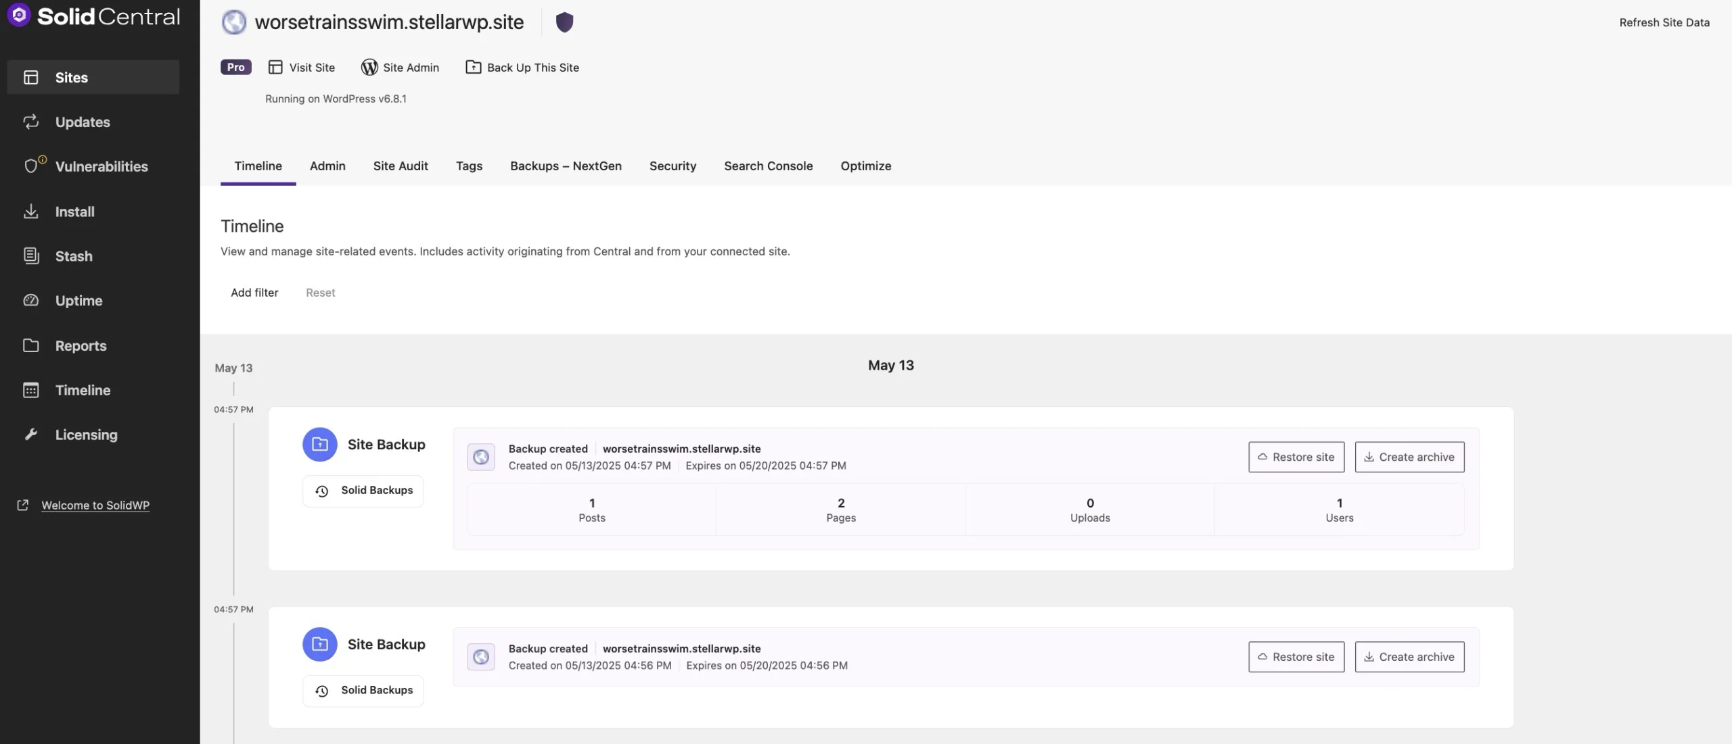Select Updates from the sidebar
Viewport: 1732px width, 744px height.
[x=83, y=122]
